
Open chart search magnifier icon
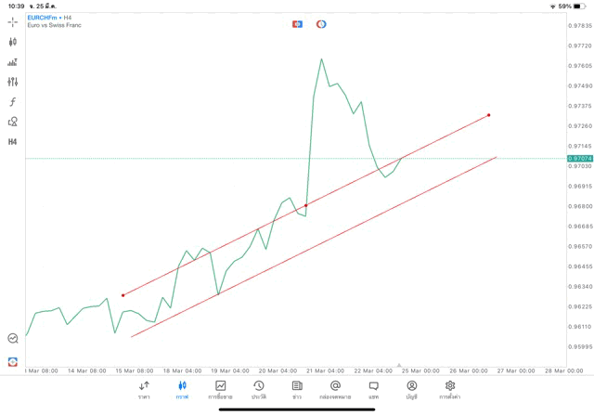click(13, 339)
